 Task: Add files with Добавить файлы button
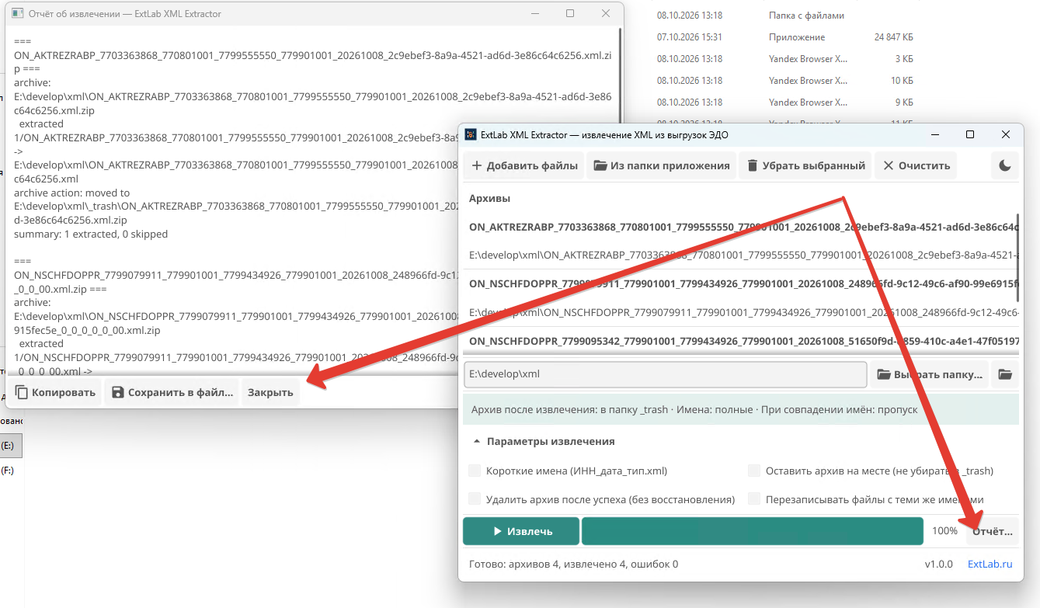coord(523,165)
